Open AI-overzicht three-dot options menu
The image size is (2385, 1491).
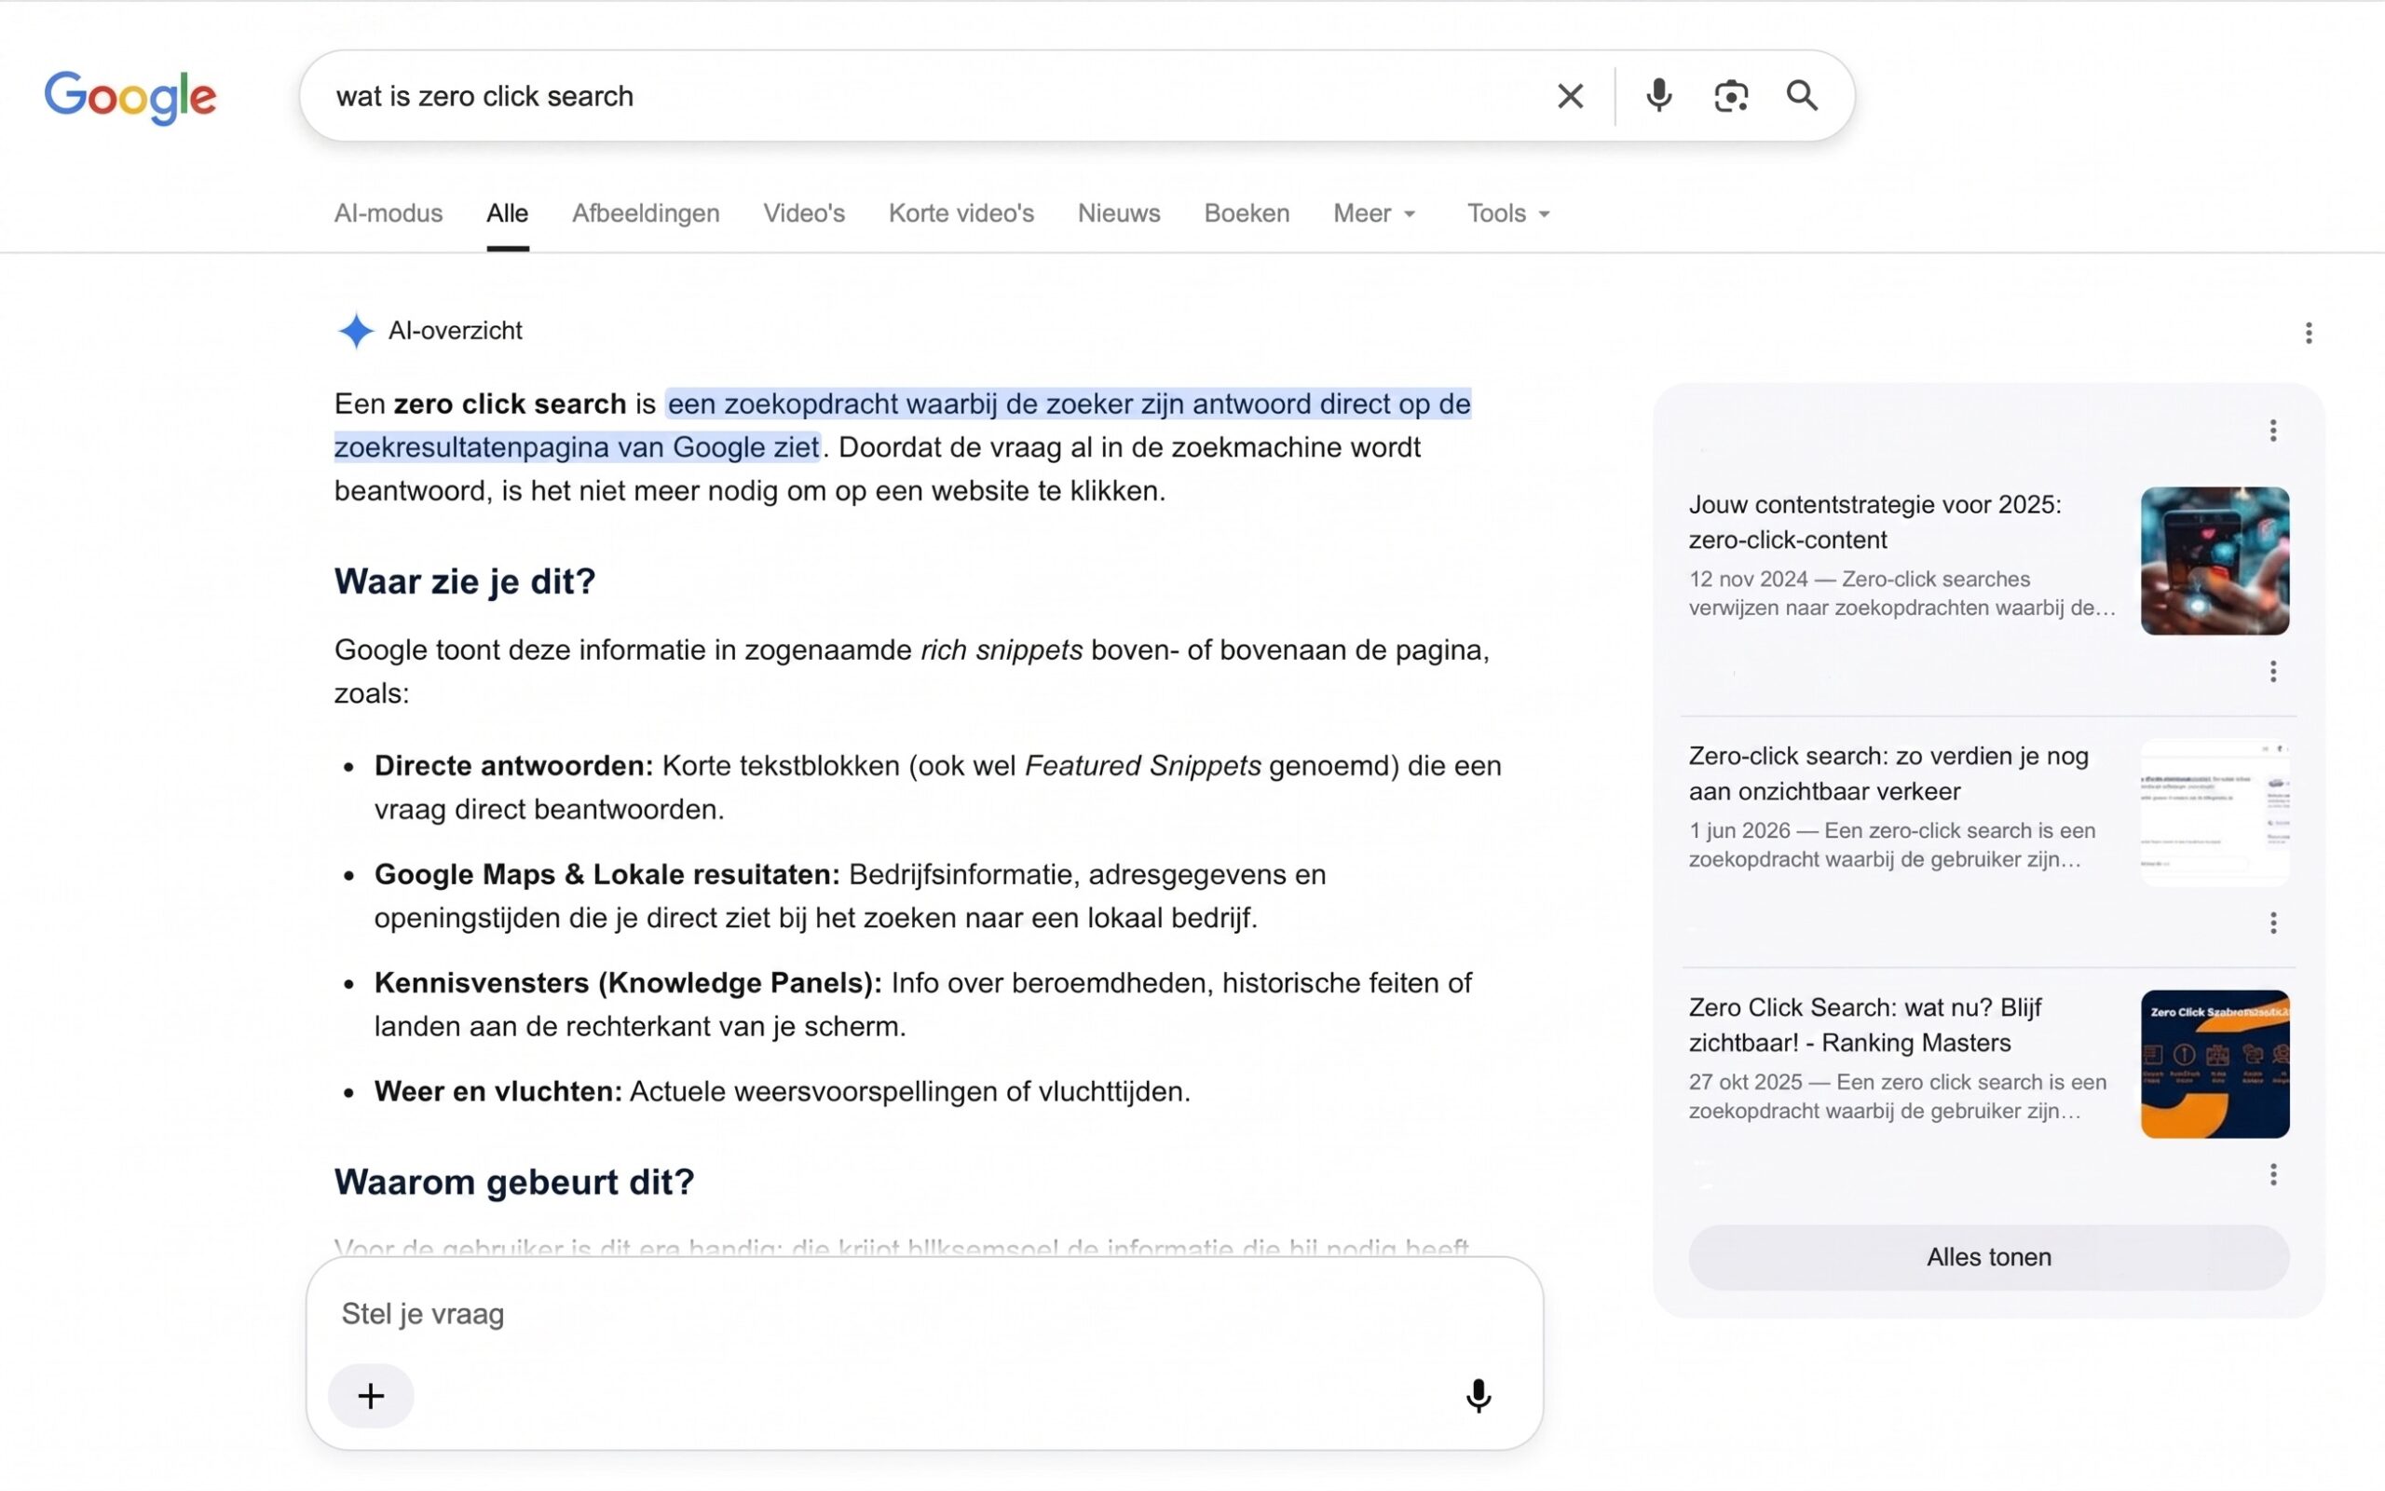coord(2308,333)
